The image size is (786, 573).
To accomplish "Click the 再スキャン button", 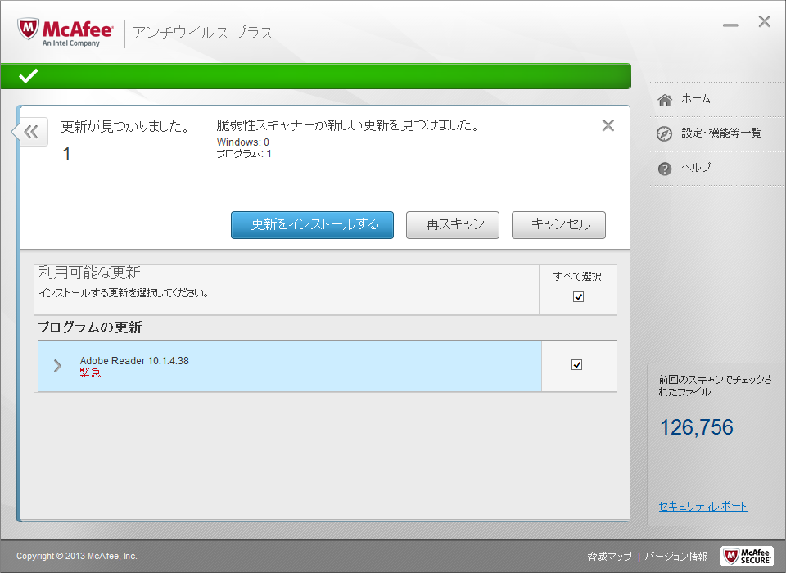I will [x=453, y=225].
